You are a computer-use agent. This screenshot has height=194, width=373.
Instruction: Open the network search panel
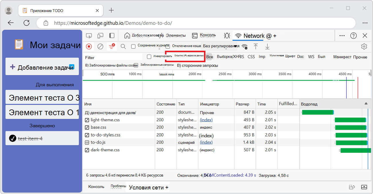[x=123, y=46]
